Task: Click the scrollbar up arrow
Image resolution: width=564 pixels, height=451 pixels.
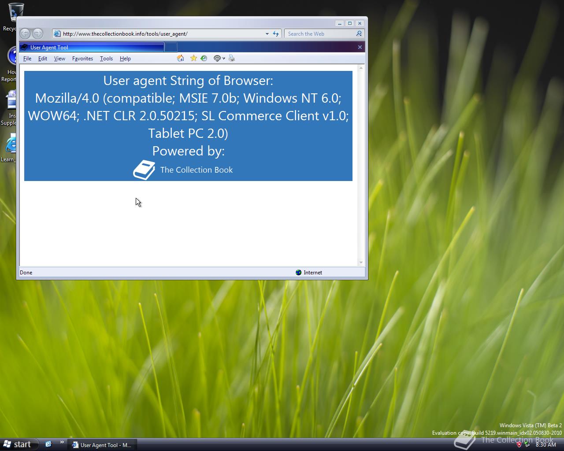Action: coord(361,68)
